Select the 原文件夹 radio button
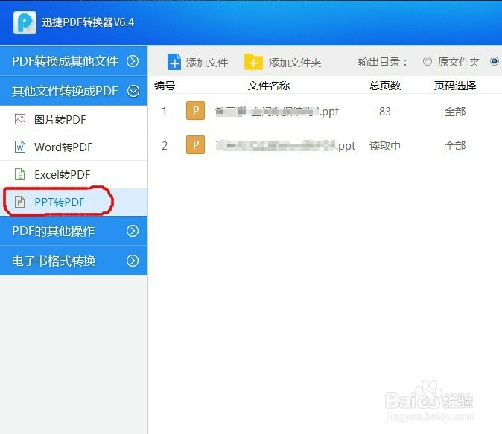Viewport: 502px width, 434px height. (x=428, y=61)
